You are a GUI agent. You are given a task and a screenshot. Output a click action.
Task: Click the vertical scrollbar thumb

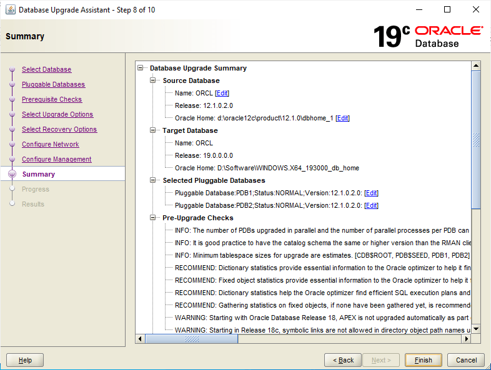(476, 140)
